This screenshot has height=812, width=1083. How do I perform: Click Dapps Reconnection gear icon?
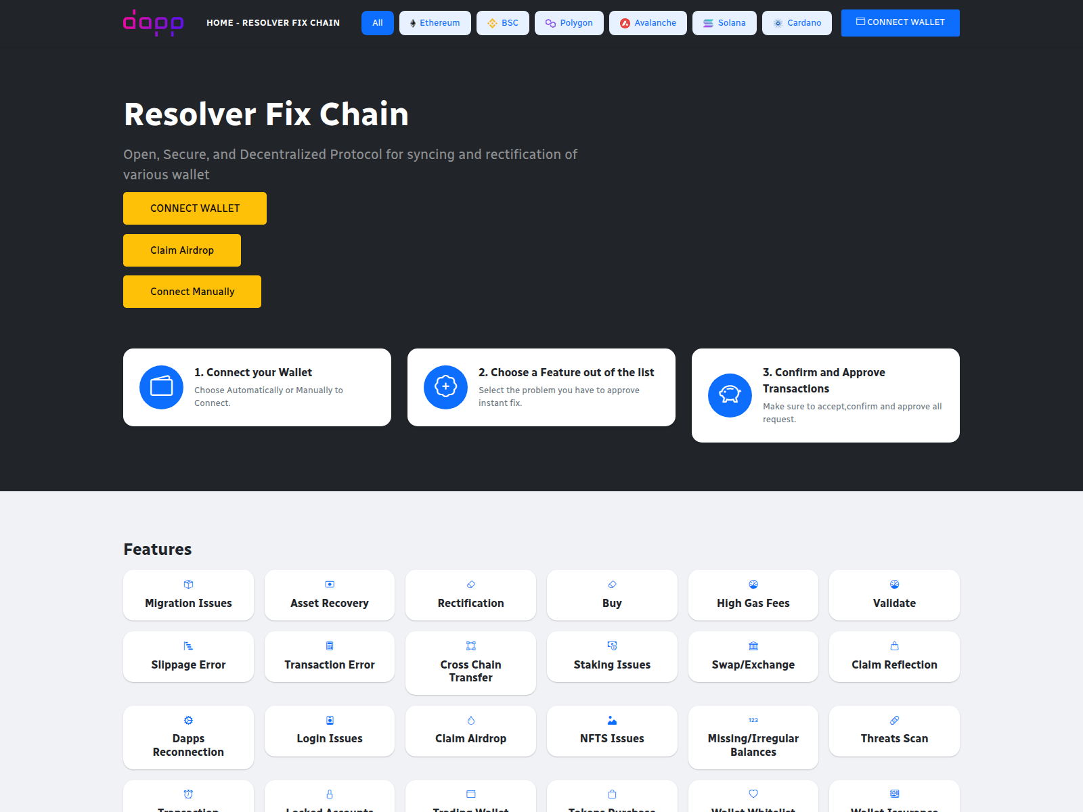tap(188, 720)
